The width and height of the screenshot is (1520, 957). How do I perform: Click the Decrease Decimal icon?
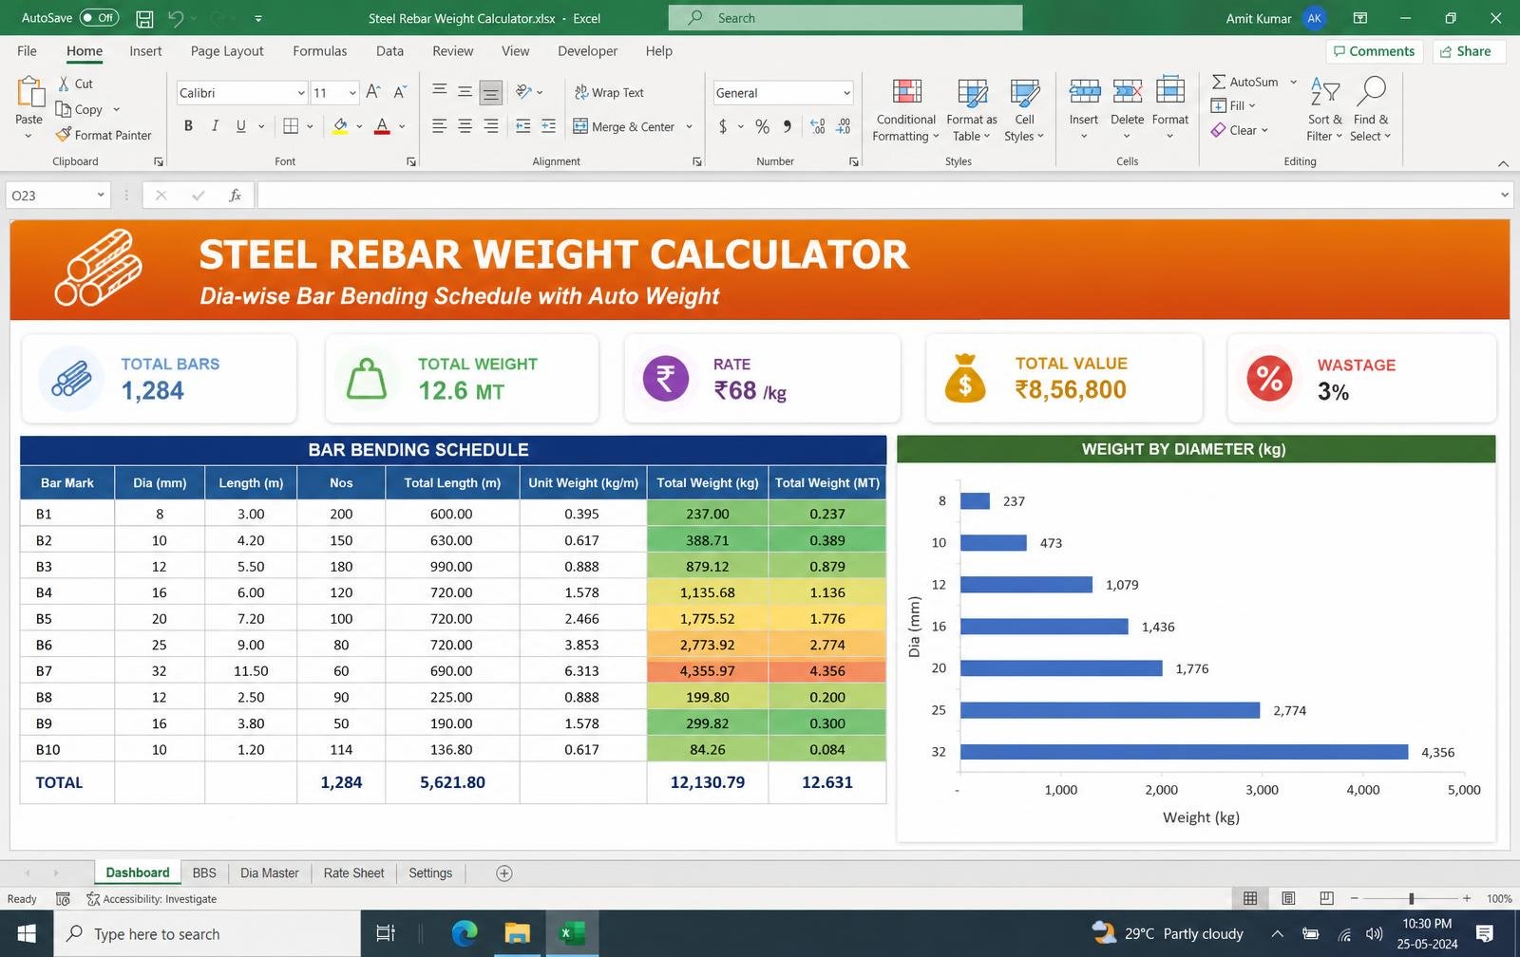pos(843,126)
